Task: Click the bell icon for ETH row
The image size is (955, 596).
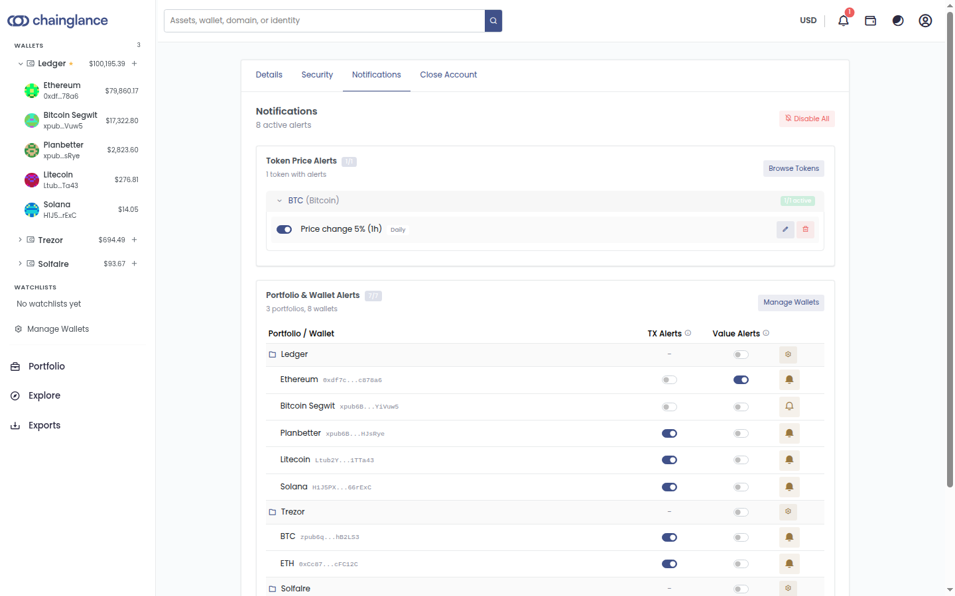Action: point(789,564)
